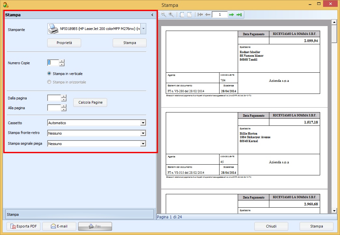Open the Stampa fronte-retro dropdown
Viewport: 340px width, 235px height.
click(x=143, y=133)
